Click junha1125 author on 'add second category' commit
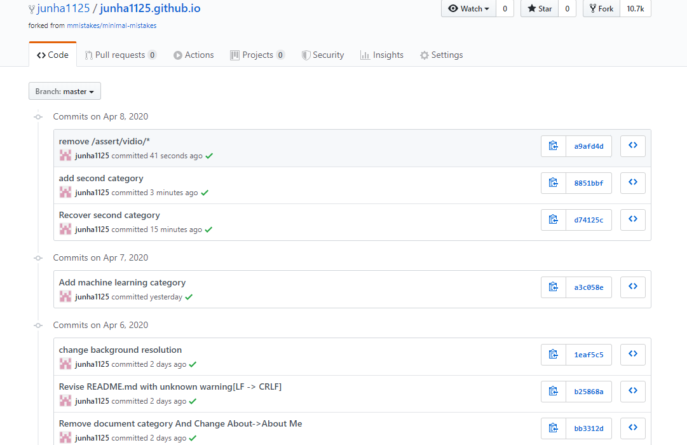Viewport: 687px width, 445px height. click(x=92, y=193)
